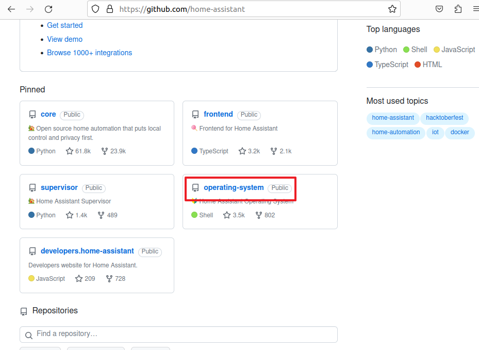Click the Public badge on core card

[72, 115]
